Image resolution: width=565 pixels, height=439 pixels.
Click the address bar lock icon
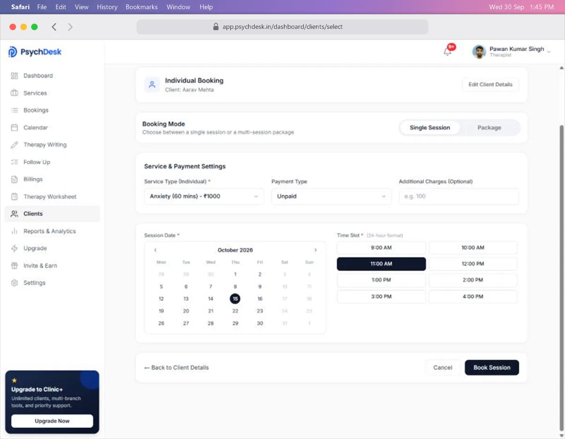pos(216,27)
